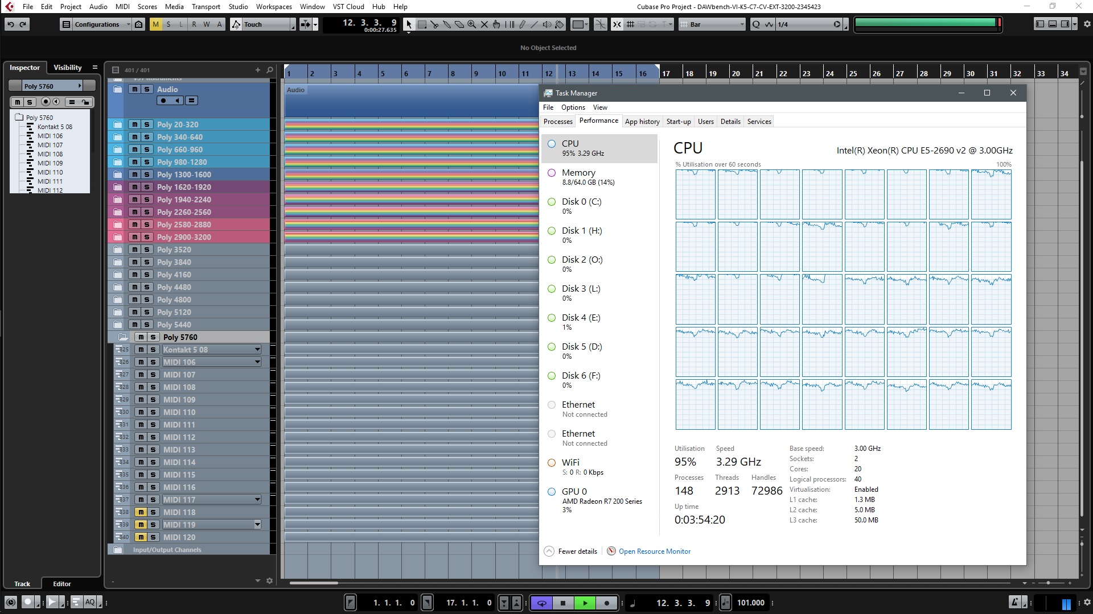Click the Play button in transport
The width and height of the screenshot is (1093, 614).
click(x=585, y=603)
